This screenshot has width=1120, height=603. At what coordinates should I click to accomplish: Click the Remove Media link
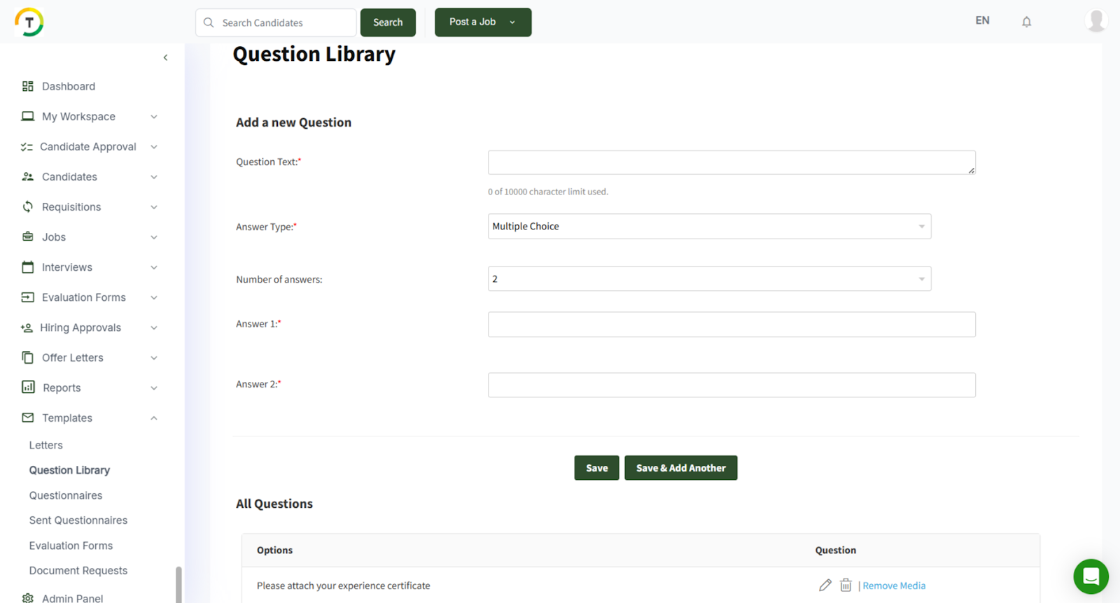894,586
